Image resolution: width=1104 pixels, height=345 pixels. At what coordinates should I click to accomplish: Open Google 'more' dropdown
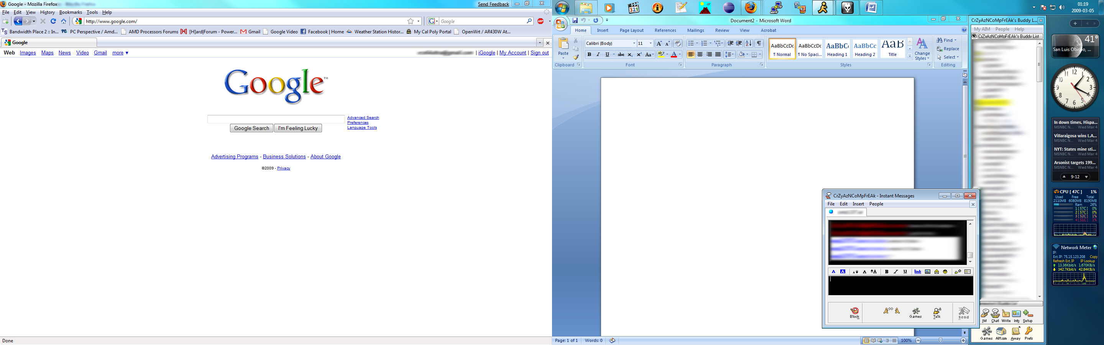click(120, 53)
